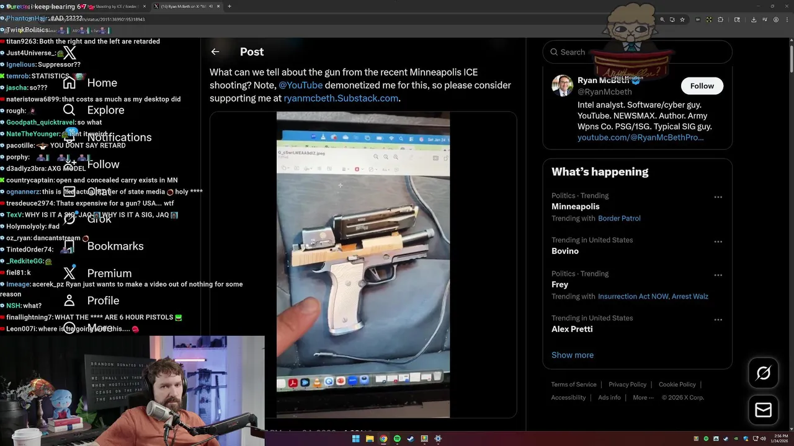
Task: Open the floating Messages envelope button
Action: pyautogui.click(x=764, y=410)
